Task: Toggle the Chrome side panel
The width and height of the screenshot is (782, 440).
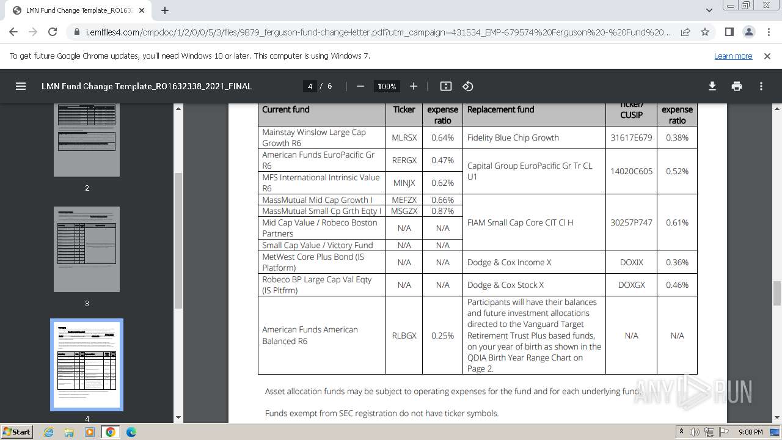Action: [729, 32]
